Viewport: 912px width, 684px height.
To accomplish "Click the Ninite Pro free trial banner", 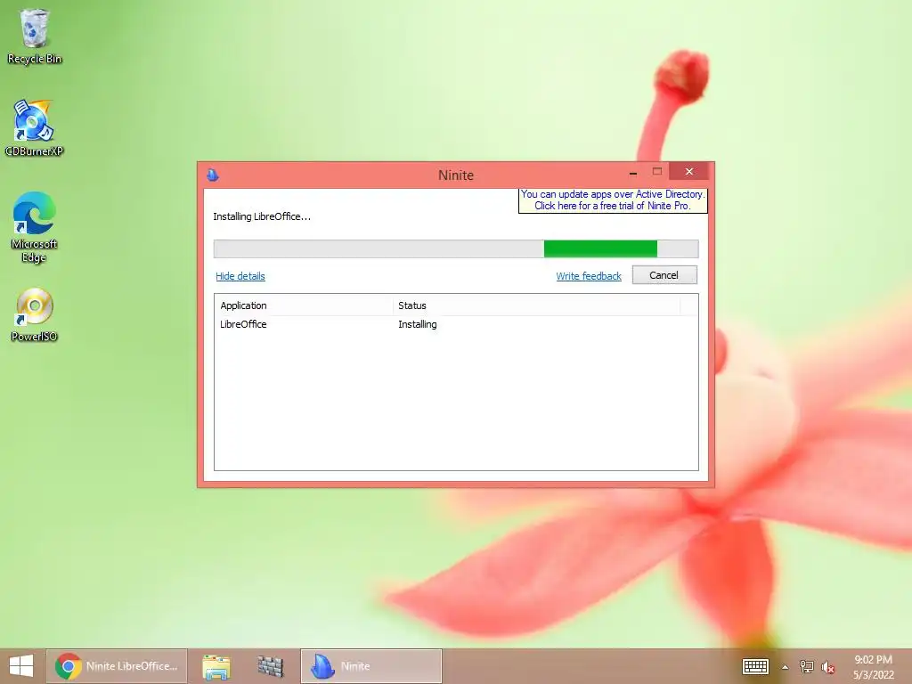I will 613,200.
